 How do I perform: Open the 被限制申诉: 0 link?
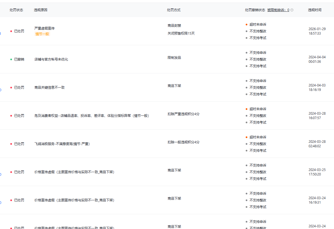(x=278, y=10)
